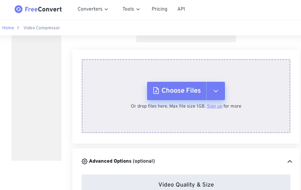
Task: Click the Choose Files button
Action: pos(177,91)
